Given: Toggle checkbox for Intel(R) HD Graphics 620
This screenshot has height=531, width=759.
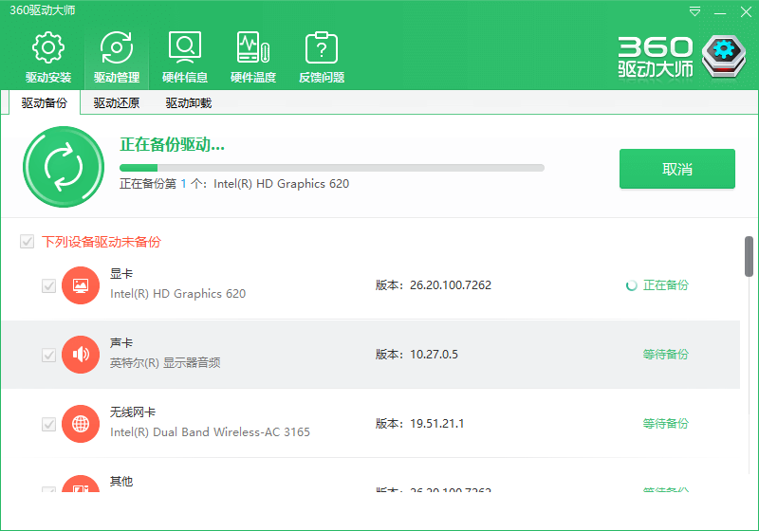Looking at the screenshot, I should (49, 285).
